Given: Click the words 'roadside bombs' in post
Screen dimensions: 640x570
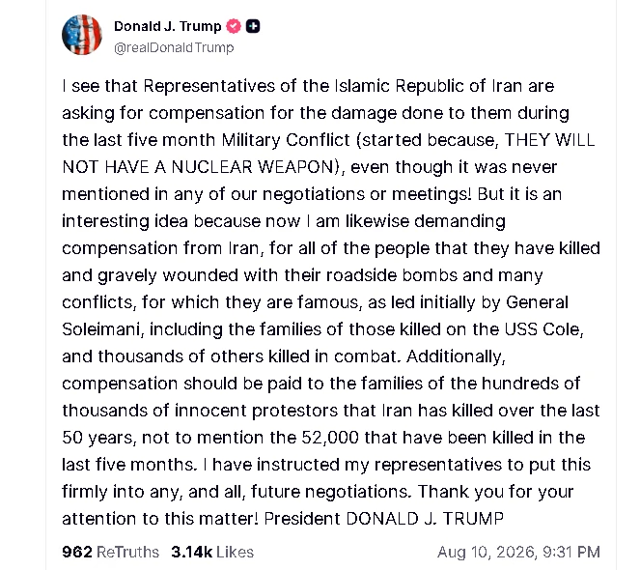Looking at the screenshot, I should pos(391,275).
